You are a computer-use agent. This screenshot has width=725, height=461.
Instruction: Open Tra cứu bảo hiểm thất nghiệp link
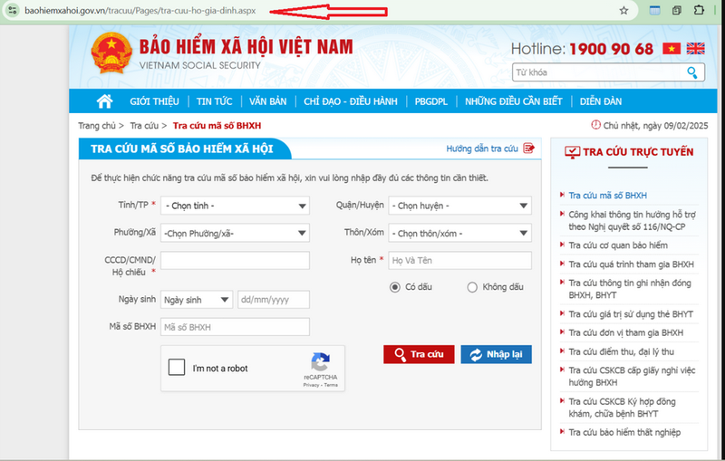[x=624, y=432]
